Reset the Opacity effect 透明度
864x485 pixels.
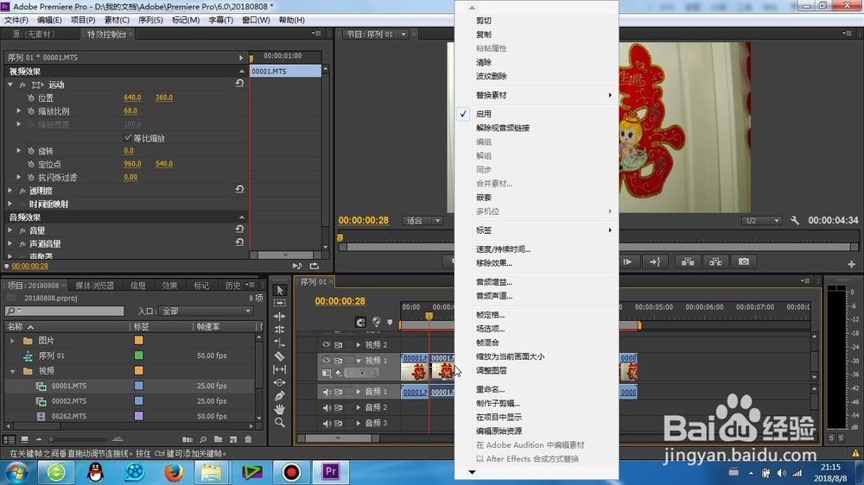pos(239,189)
